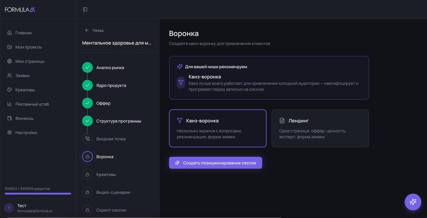Viewport: 427px width, 218px height.
Task: Open the Креативы sidebar menu entry
Action: (x=25, y=90)
